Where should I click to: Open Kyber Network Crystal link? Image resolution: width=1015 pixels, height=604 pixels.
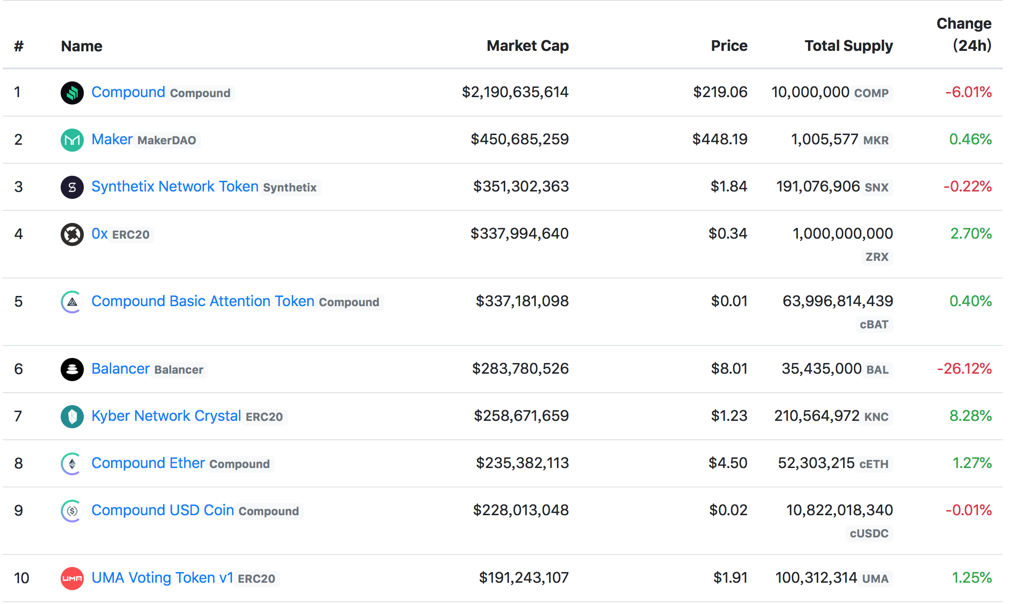(166, 416)
